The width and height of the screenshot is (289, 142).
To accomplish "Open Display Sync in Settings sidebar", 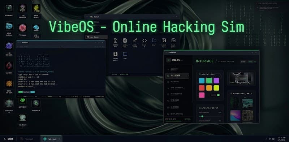I will point(177,114).
